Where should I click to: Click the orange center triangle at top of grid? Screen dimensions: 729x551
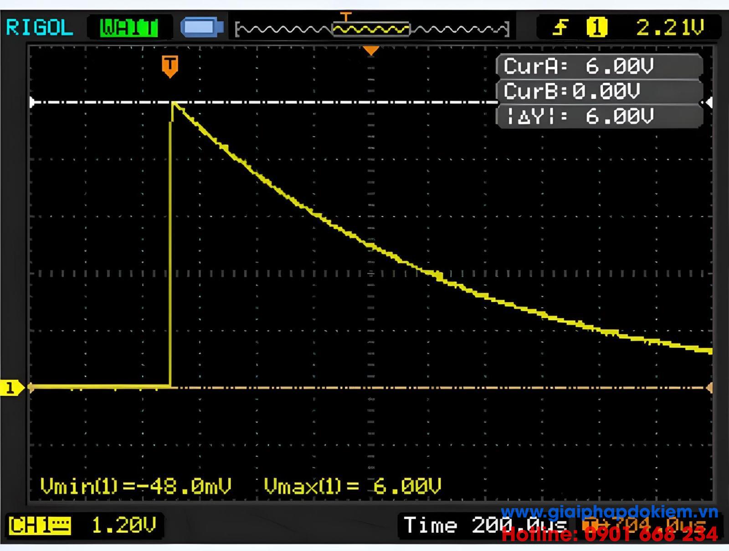371,50
